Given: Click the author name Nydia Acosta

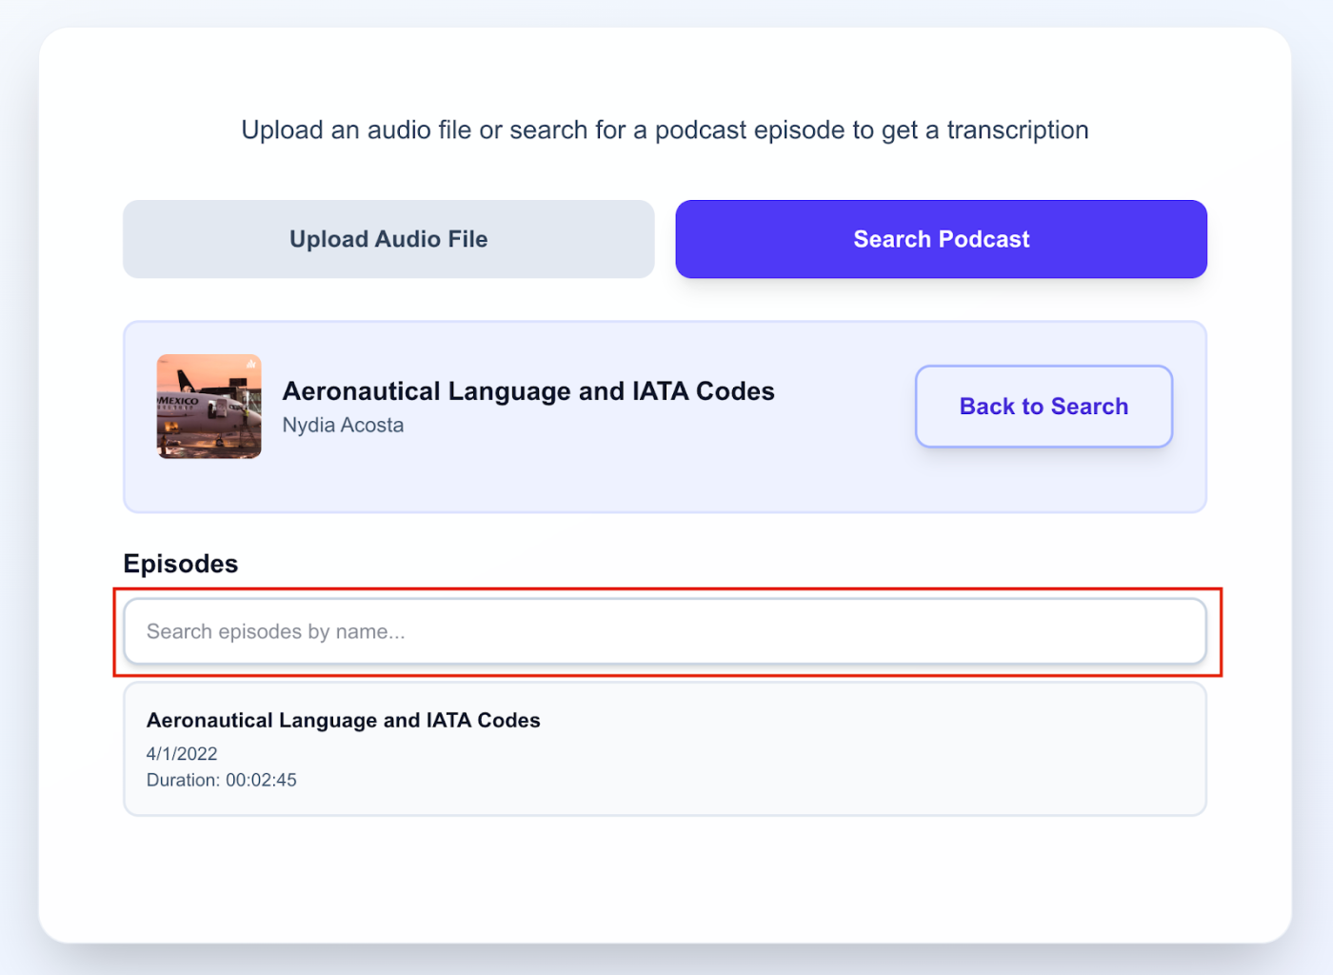Looking at the screenshot, I should click(x=342, y=425).
